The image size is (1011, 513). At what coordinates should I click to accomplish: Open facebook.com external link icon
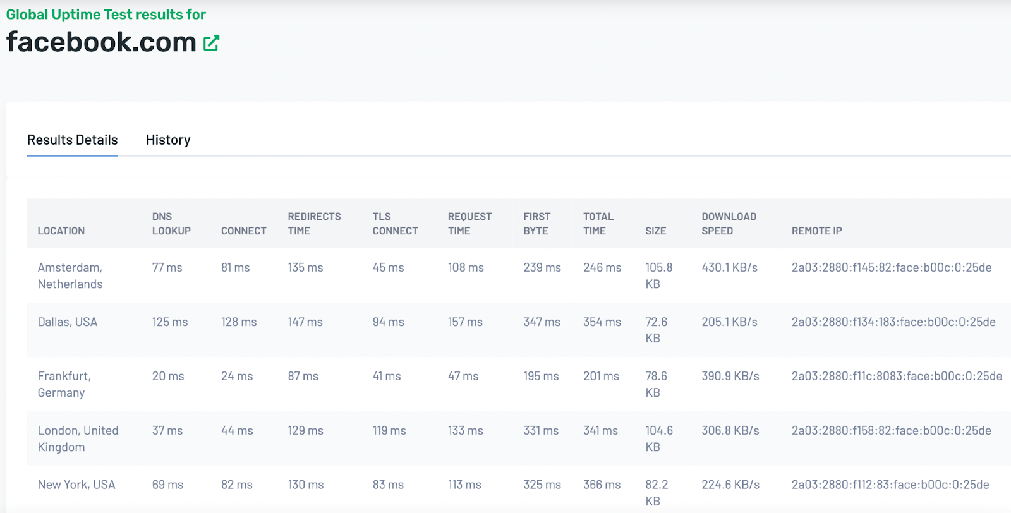(x=211, y=43)
